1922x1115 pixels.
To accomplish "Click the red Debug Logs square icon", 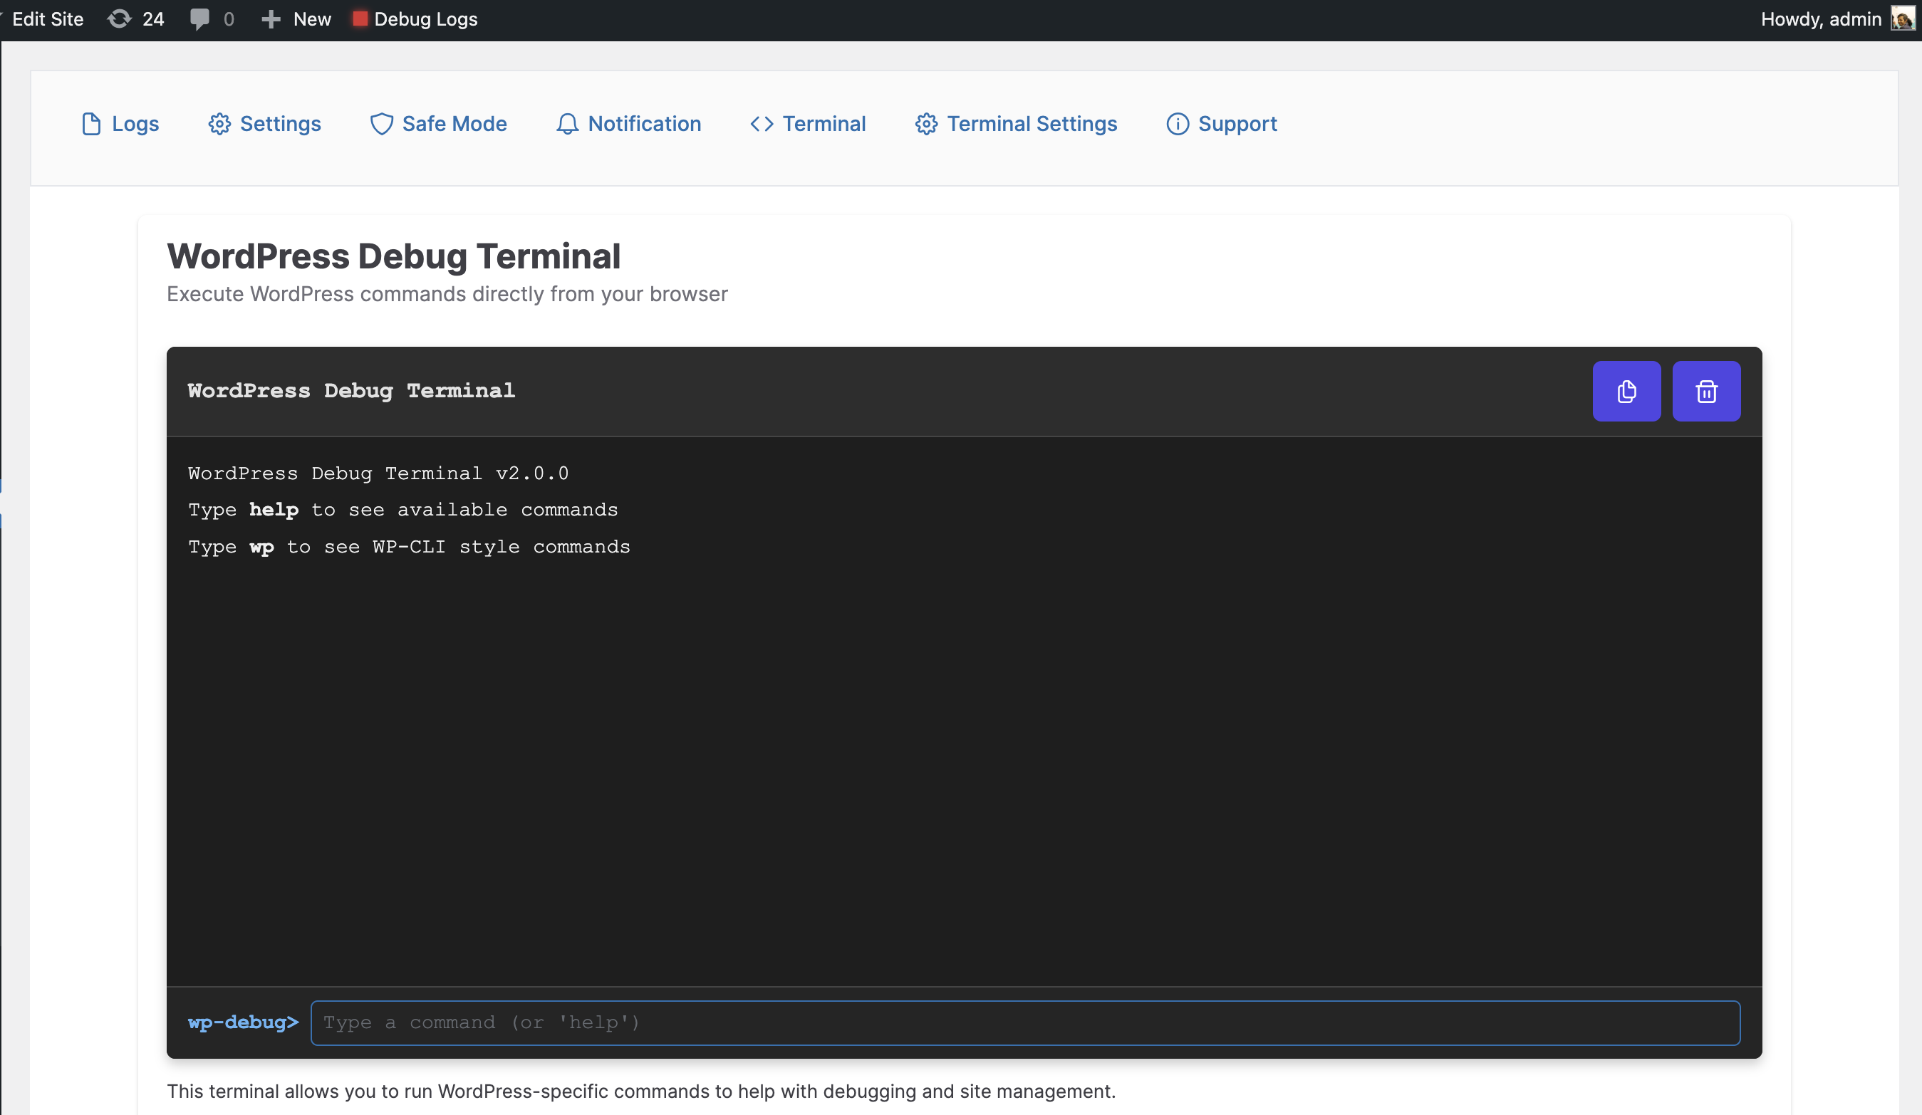I will click(x=360, y=19).
